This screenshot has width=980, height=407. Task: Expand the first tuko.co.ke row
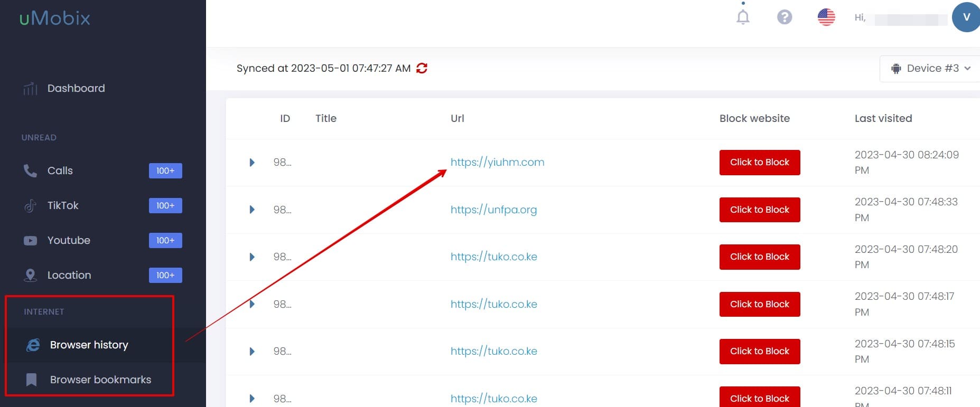[x=252, y=257]
